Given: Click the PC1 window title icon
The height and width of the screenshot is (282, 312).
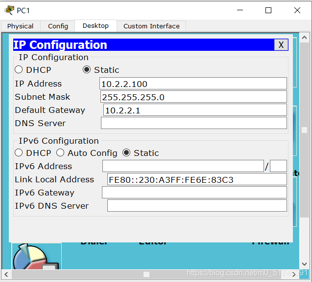Looking at the screenshot, I should [x=9, y=10].
